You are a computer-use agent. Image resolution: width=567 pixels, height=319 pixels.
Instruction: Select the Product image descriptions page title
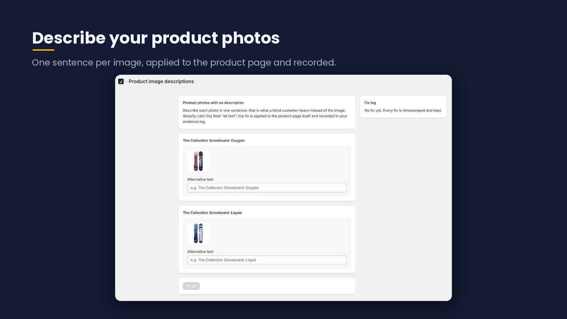(161, 82)
